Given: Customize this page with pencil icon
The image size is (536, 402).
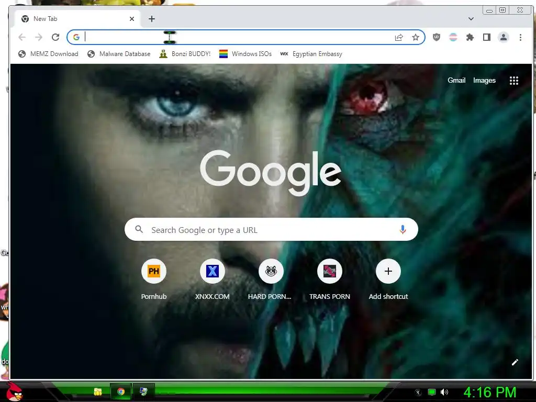Looking at the screenshot, I should click(x=515, y=362).
